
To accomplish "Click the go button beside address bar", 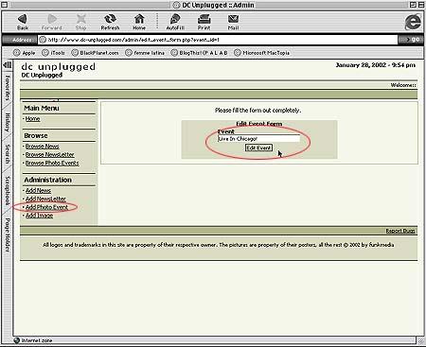I will [x=411, y=40].
